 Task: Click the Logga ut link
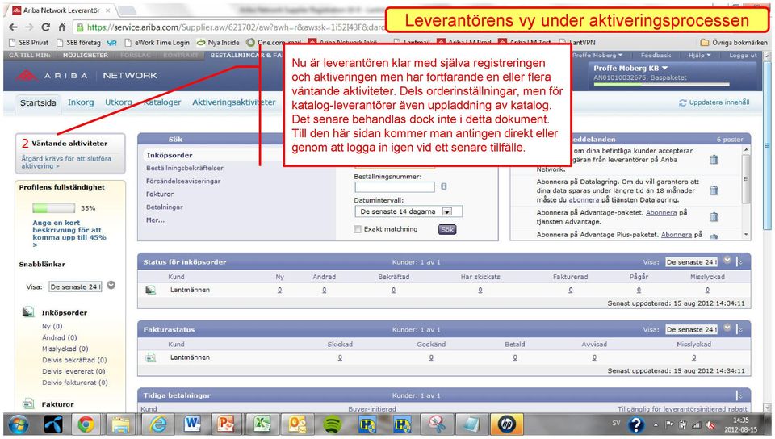743,56
